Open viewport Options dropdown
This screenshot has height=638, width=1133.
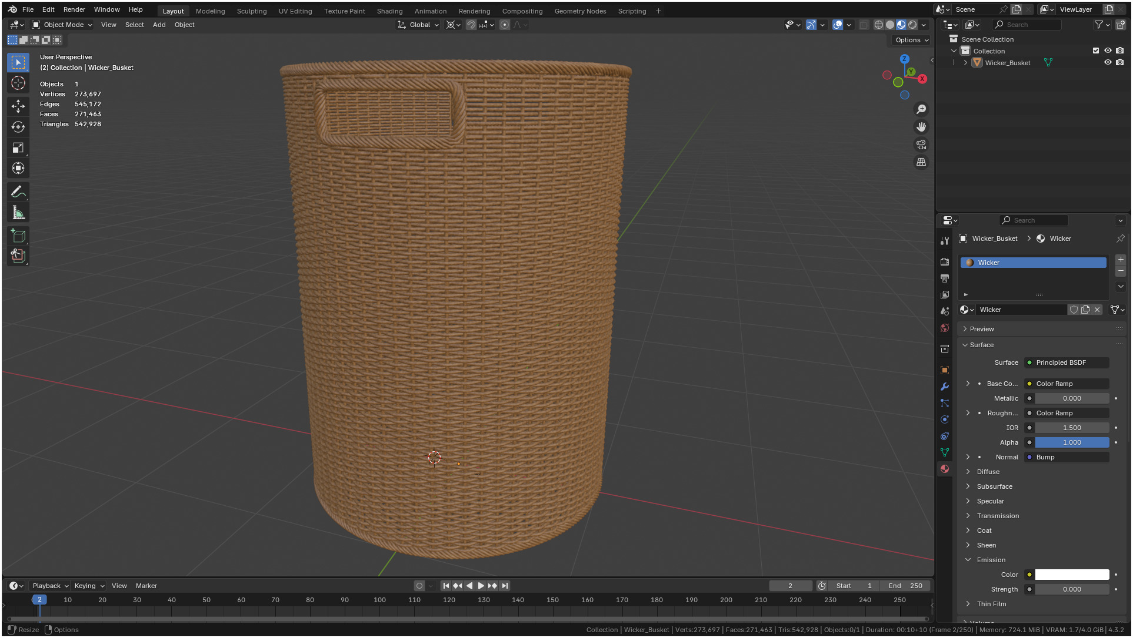click(912, 40)
